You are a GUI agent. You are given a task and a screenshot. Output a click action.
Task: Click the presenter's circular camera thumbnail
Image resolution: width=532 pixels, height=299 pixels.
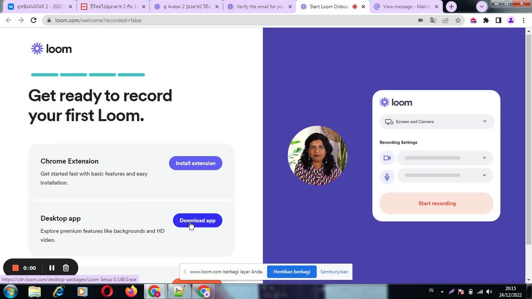pyautogui.click(x=318, y=155)
